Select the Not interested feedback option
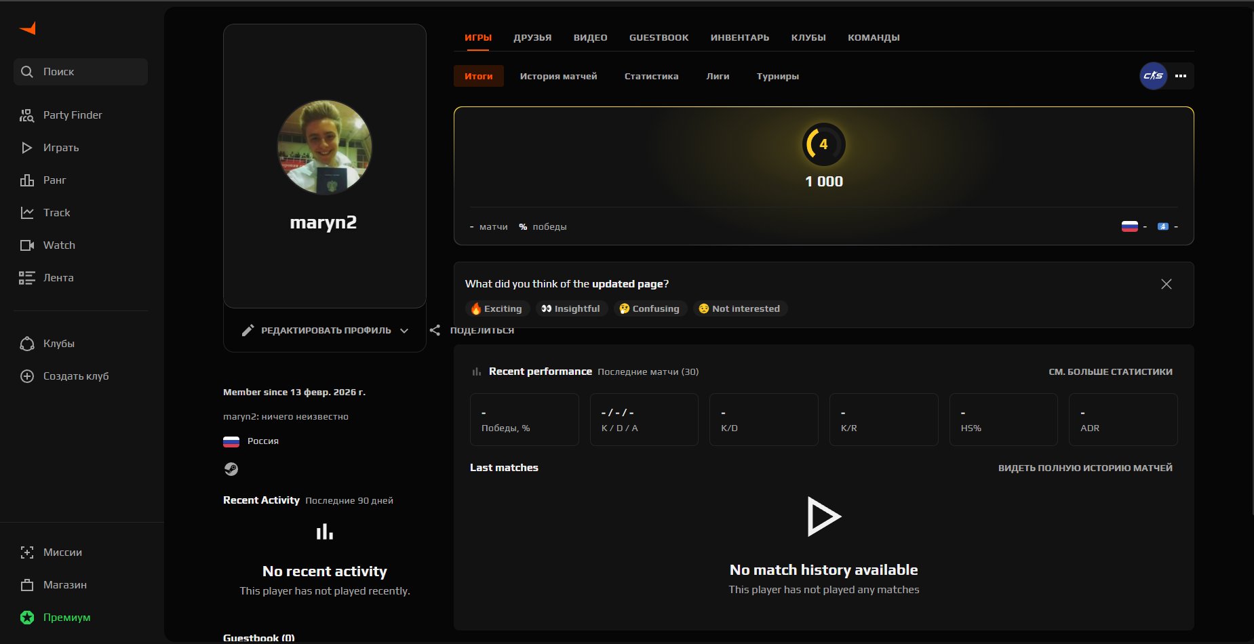 click(x=739, y=309)
